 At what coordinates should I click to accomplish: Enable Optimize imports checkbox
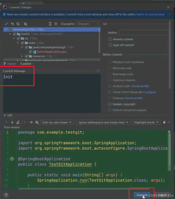(x=110, y=80)
